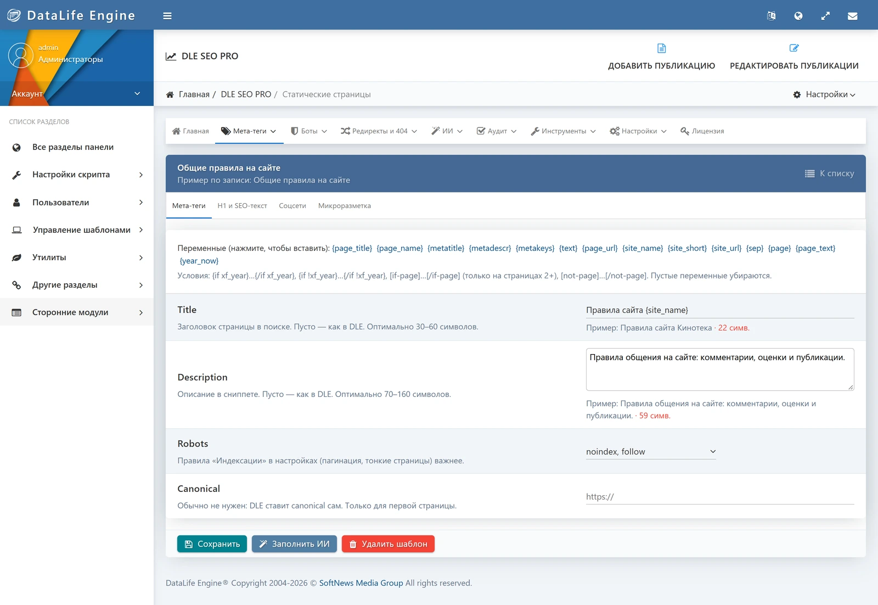Insert the {metatitle} variable

coord(446,248)
